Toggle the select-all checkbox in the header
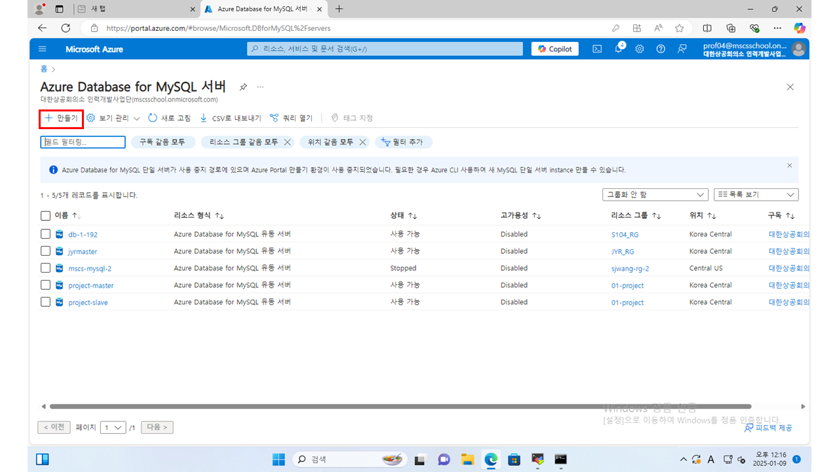Image resolution: width=839 pixels, height=472 pixels. click(45, 216)
